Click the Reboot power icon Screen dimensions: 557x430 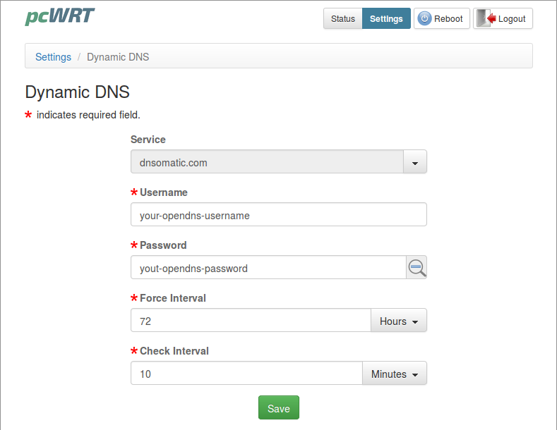coord(424,18)
